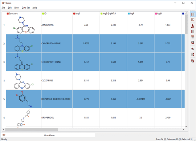Click the vertical scrollbar up arrow
Viewport: 196px width, 141px height.
[x=186, y=13]
